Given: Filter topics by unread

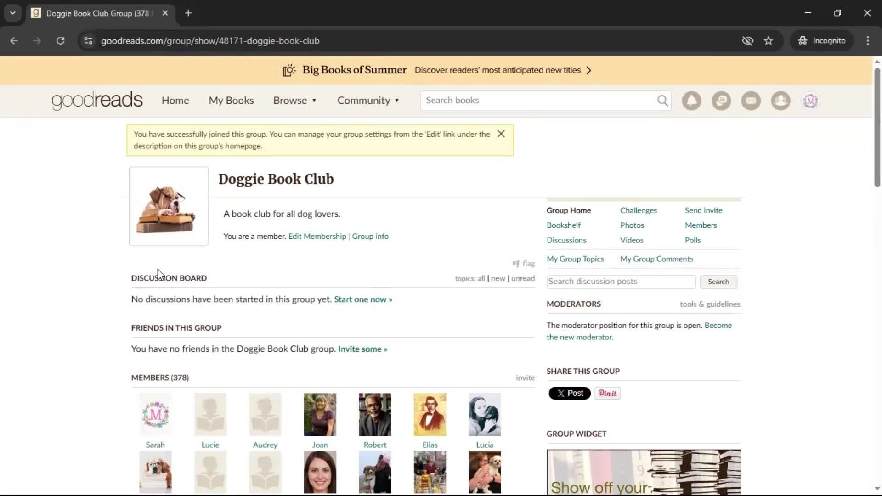Looking at the screenshot, I should (x=523, y=278).
